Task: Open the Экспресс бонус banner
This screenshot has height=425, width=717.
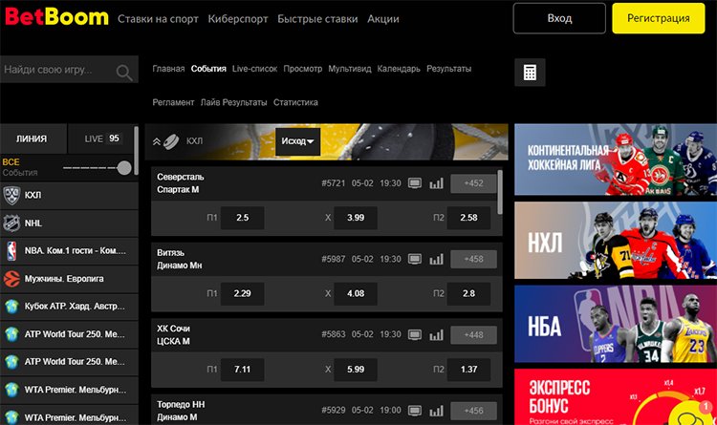Action: point(616,397)
